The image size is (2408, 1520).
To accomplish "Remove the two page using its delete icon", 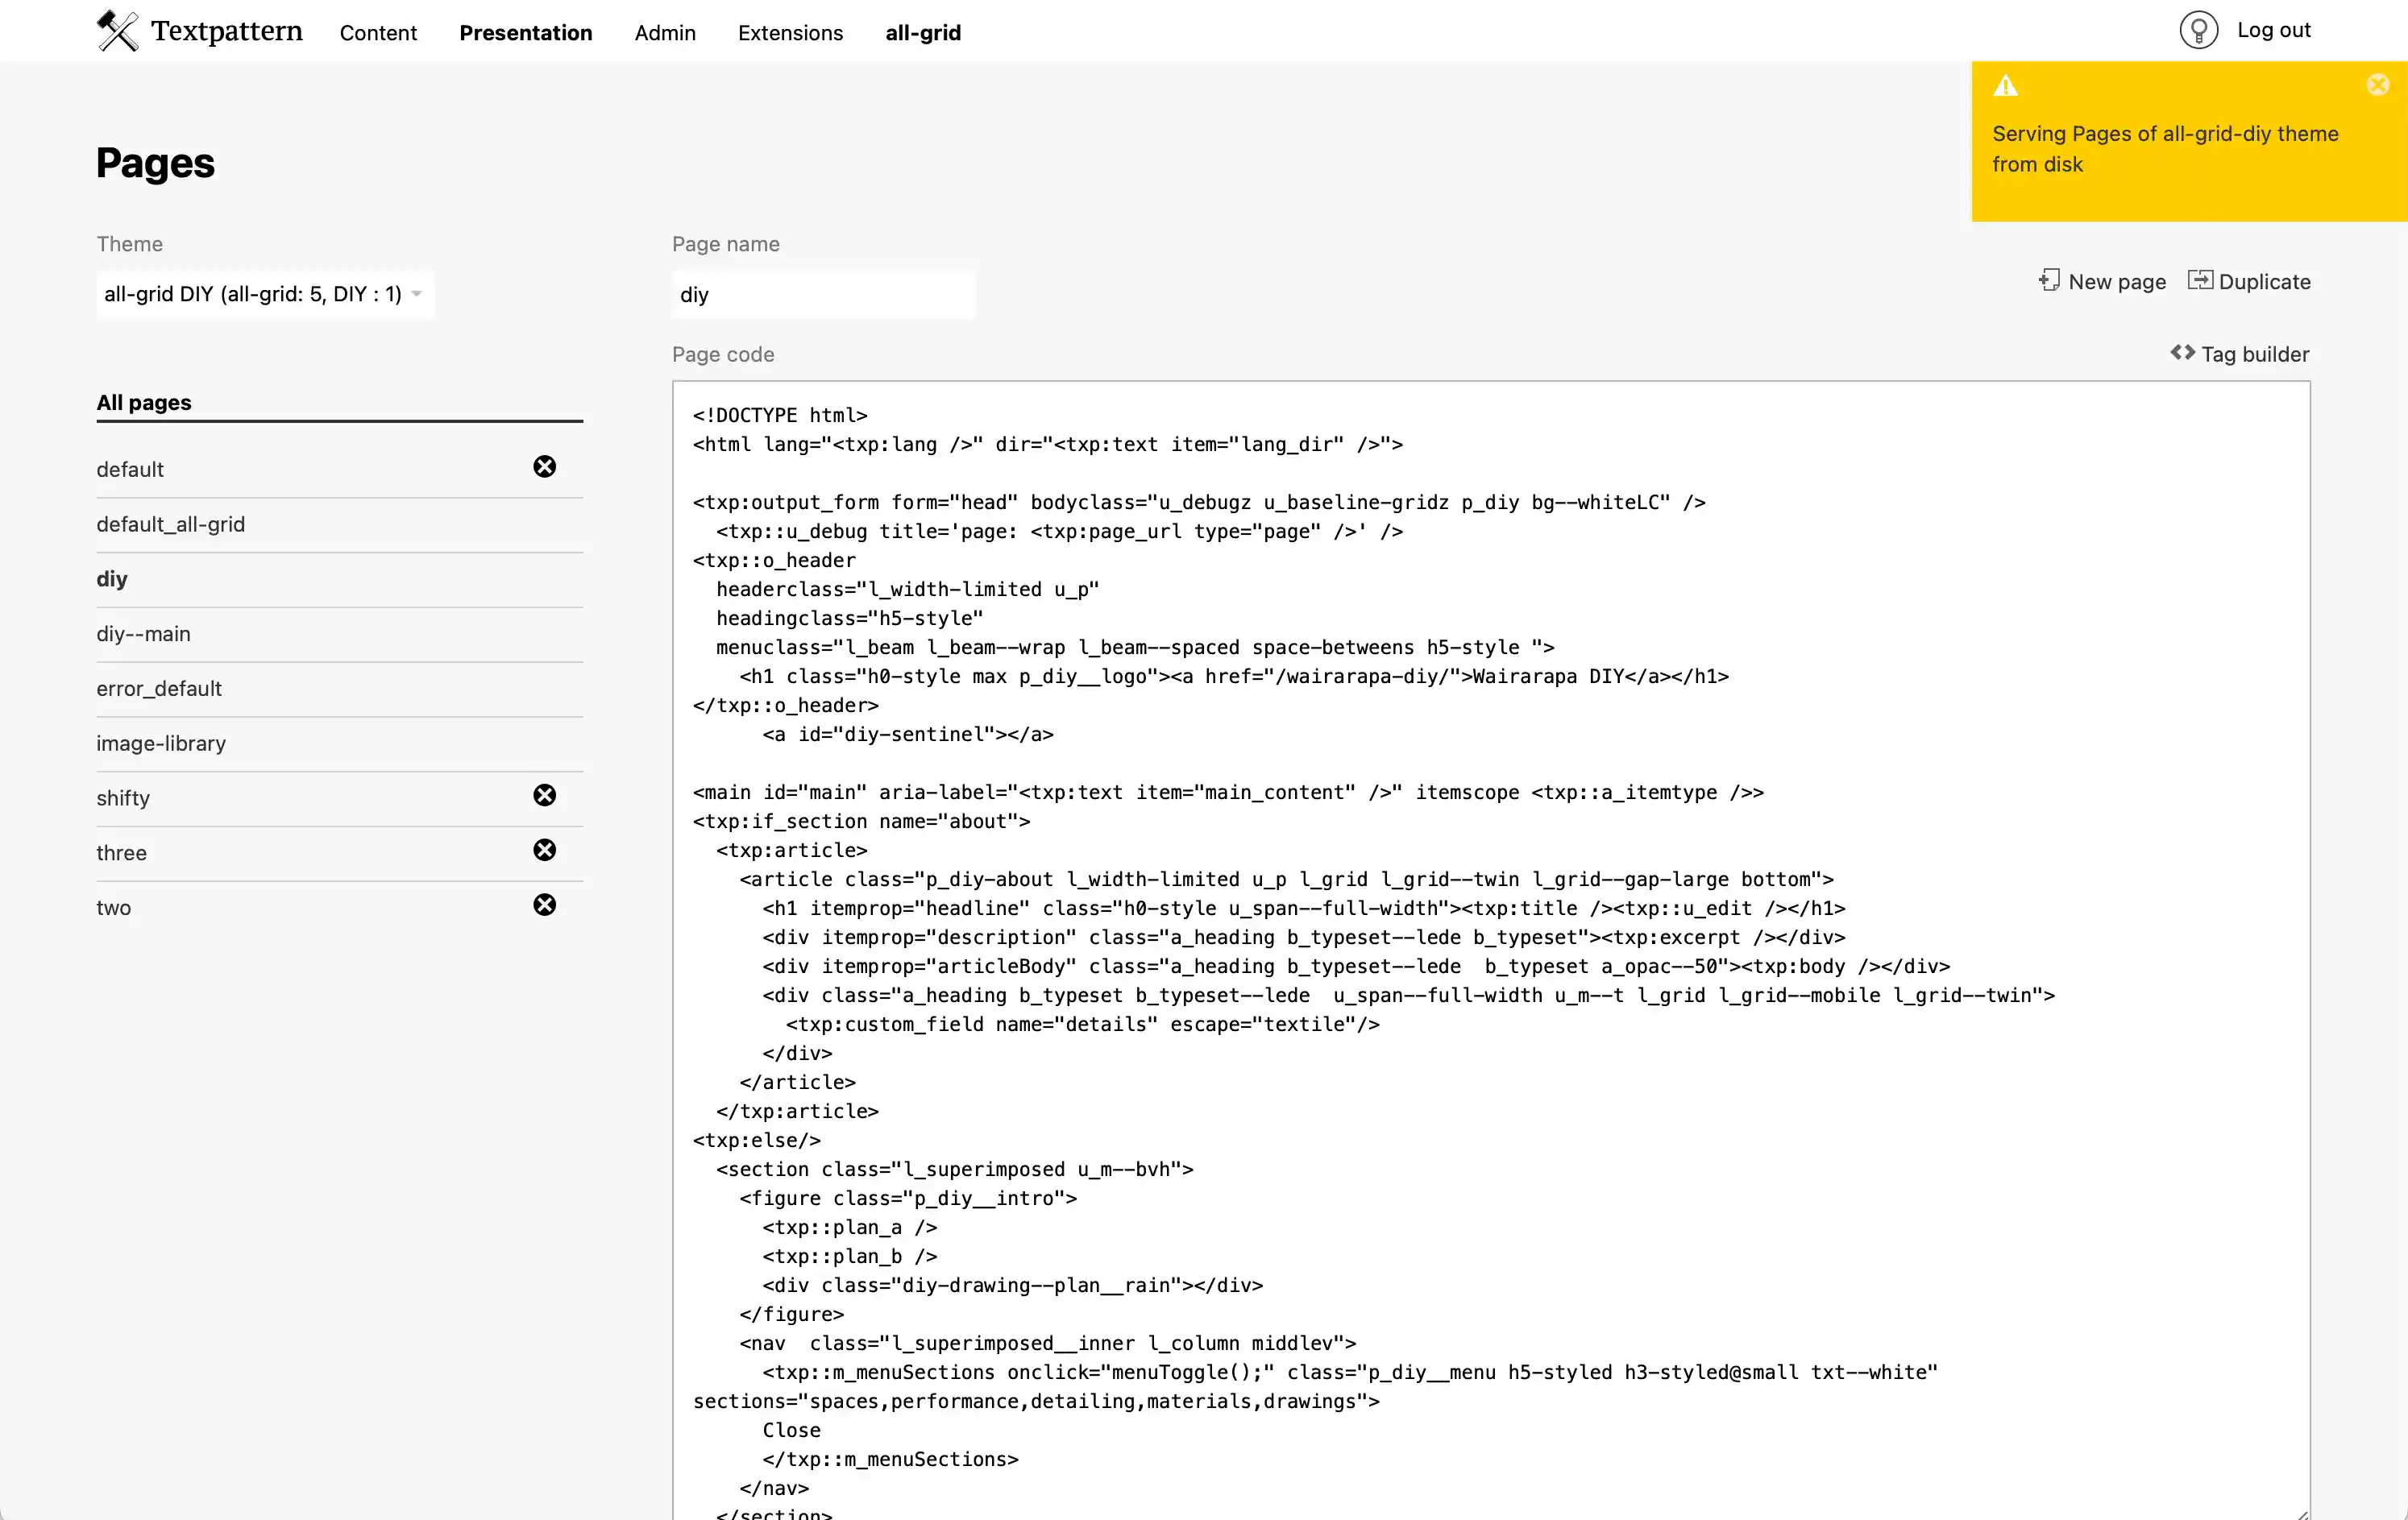I will [545, 905].
